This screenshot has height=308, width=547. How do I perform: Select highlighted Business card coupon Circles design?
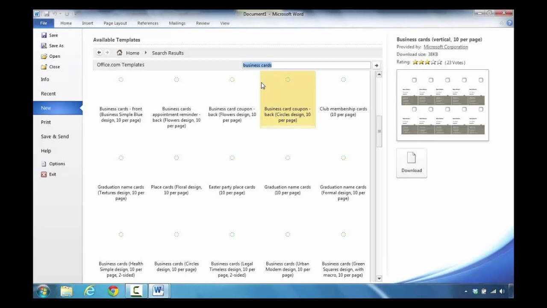(x=288, y=99)
